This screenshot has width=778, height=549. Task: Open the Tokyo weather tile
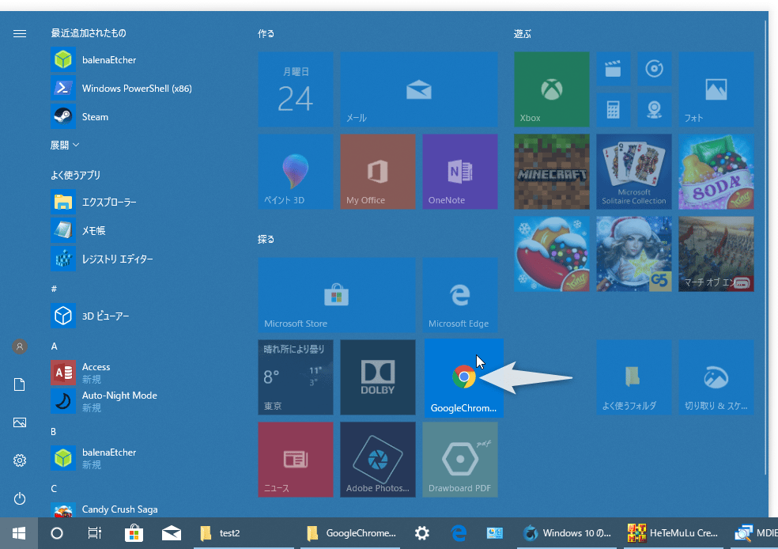point(295,377)
